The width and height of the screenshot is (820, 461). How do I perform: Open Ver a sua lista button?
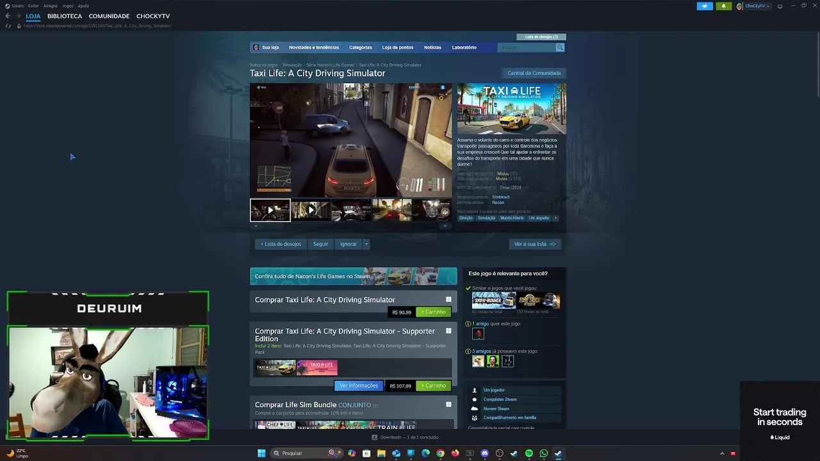point(535,244)
